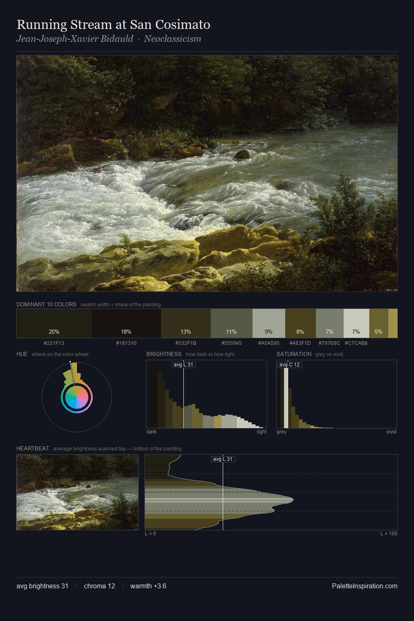The height and width of the screenshot is (621, 414).
Task: Click the hex code #797E6C
Action: [x=329, y=343]
